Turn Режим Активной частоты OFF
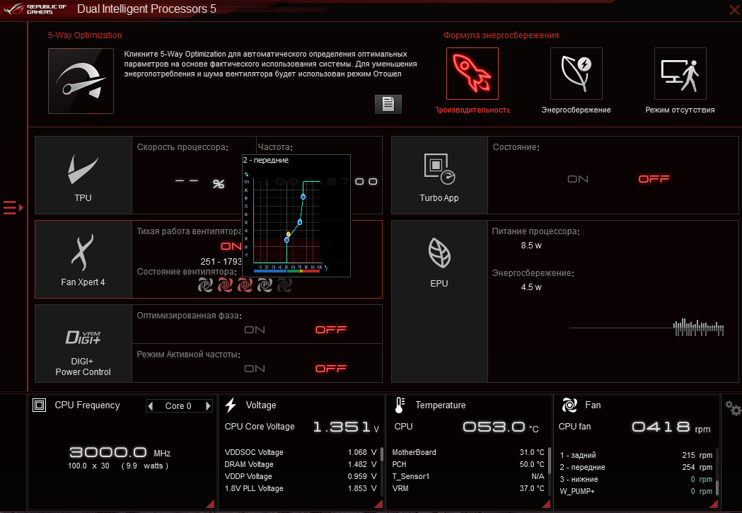This screenshot has height=513, width=742. tap(331, 369)
